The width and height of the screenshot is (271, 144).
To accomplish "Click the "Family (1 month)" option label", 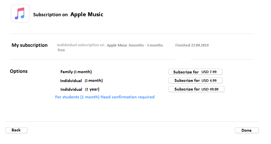I will (x=76, y=72).
